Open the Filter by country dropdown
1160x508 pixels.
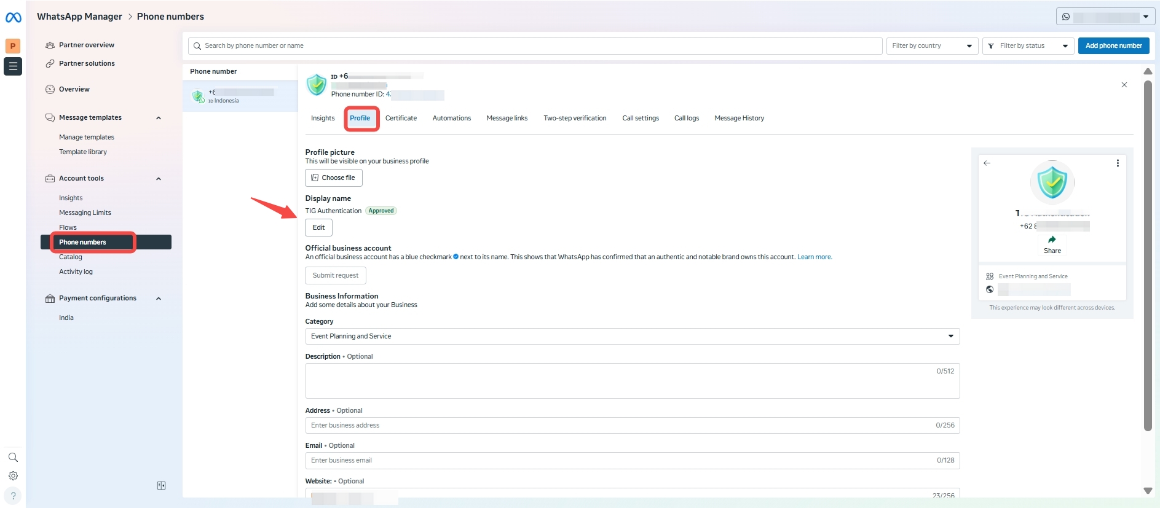pyautogui.click(x=931, y=46)
